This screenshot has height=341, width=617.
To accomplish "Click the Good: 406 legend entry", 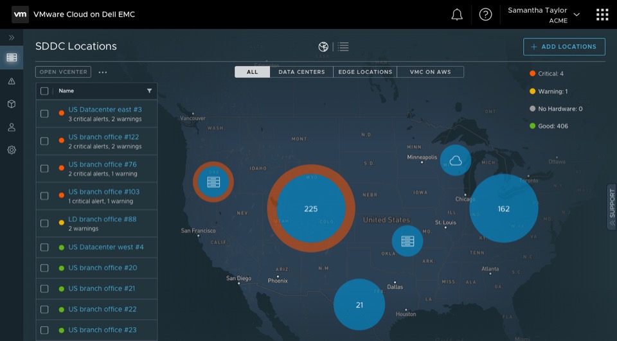I will [x=549, y=126].
